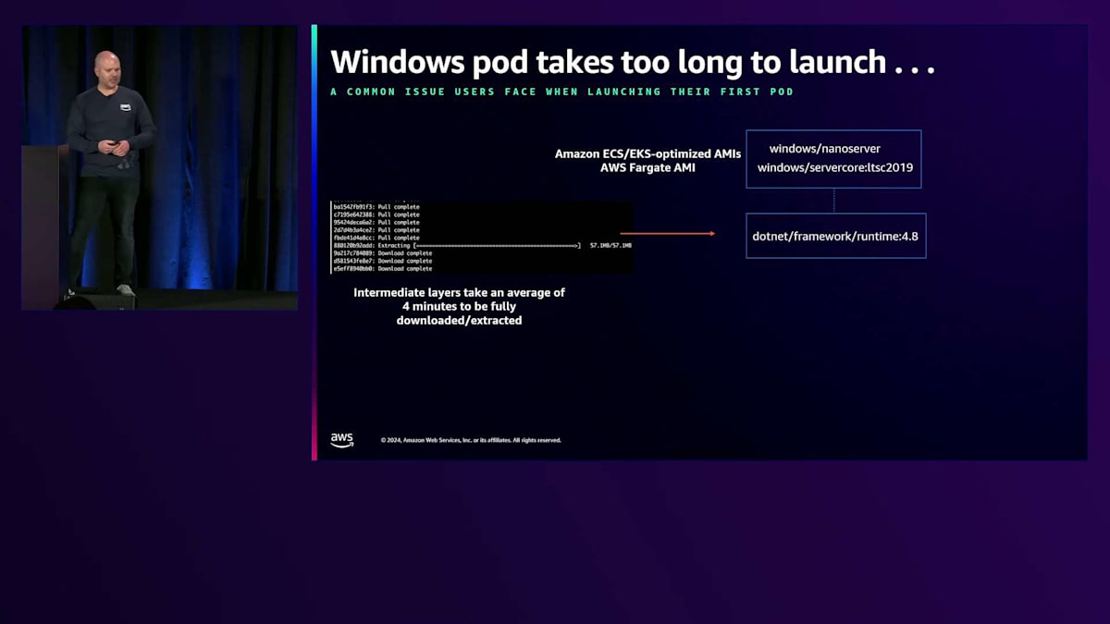Click 'Amazon ECS/EKS-optimized AMIs' label
This screenshot has width=1110, height=624.
coord(647,154)
